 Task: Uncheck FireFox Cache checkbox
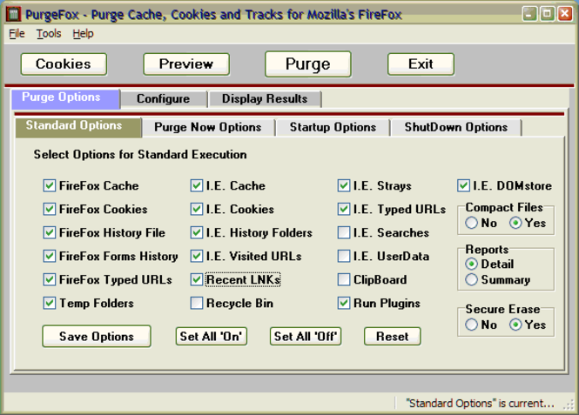(49, 185)
